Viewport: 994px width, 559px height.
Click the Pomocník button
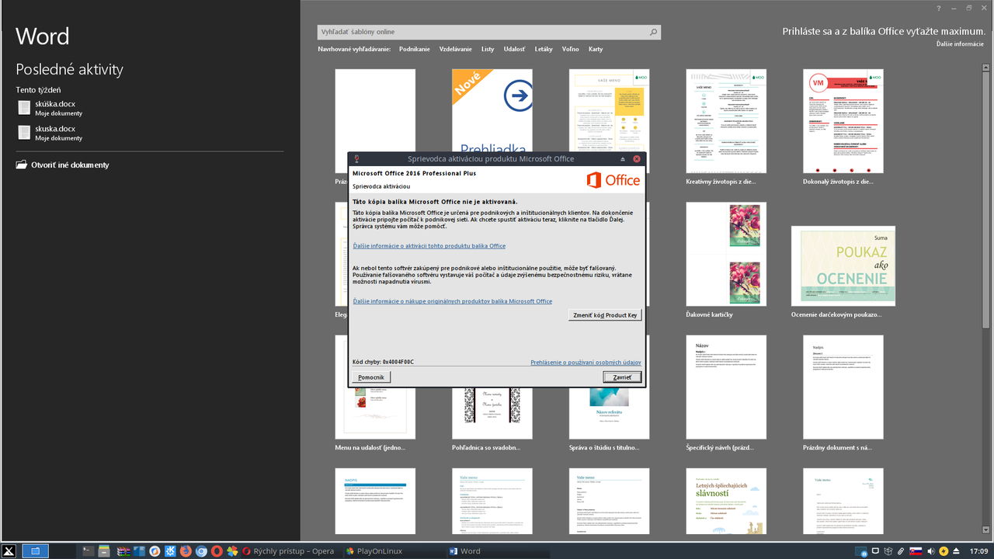click(x=371, y=377)
